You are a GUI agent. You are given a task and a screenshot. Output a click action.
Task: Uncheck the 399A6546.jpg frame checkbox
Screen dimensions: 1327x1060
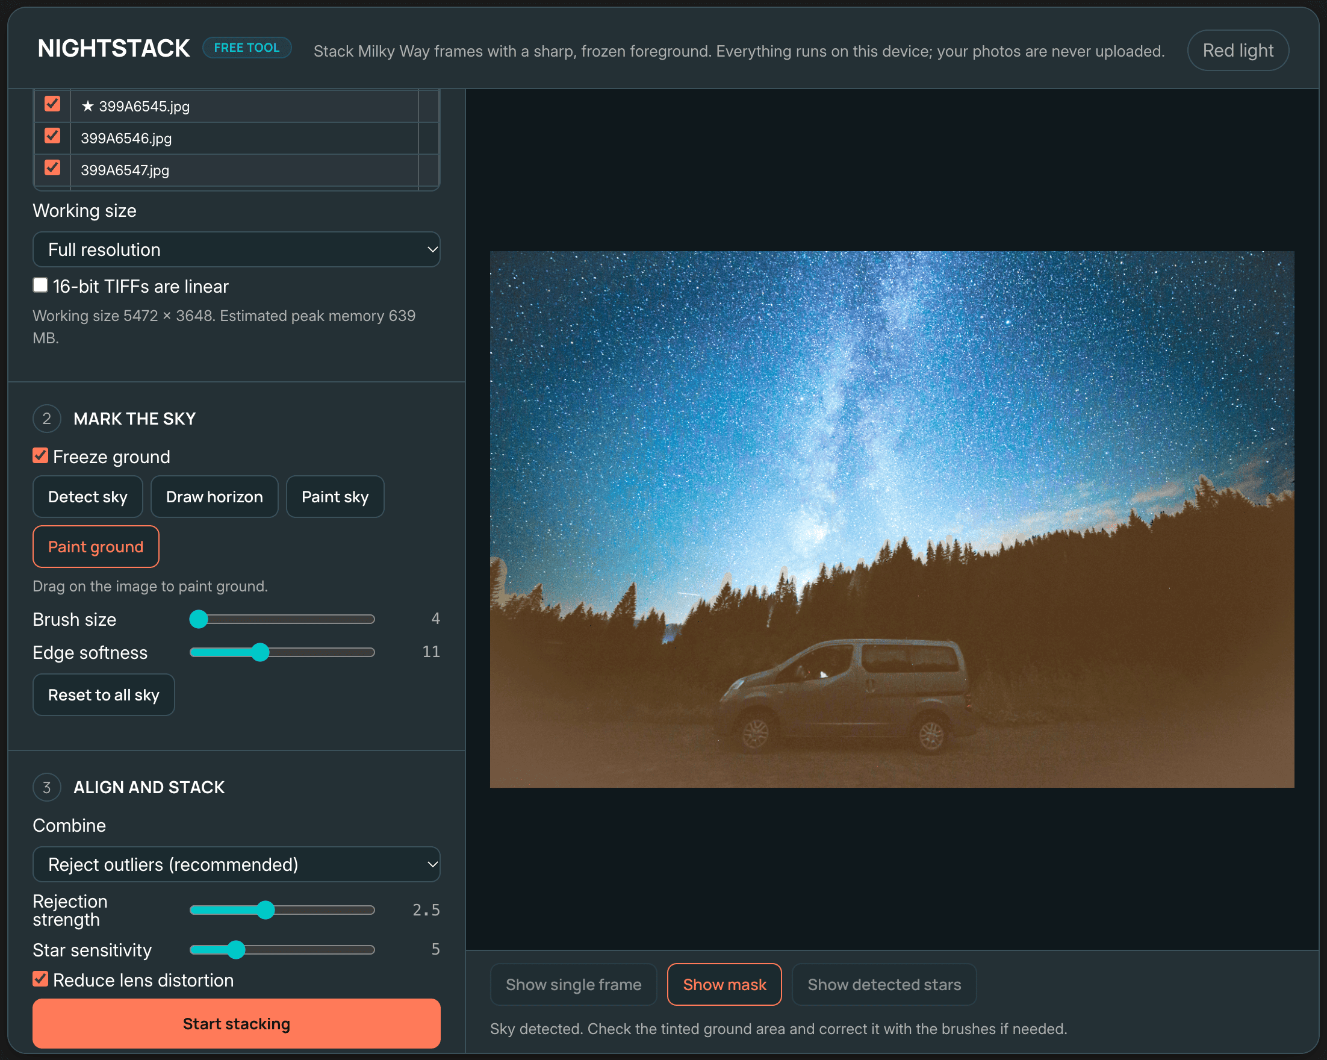pos(52,136)
